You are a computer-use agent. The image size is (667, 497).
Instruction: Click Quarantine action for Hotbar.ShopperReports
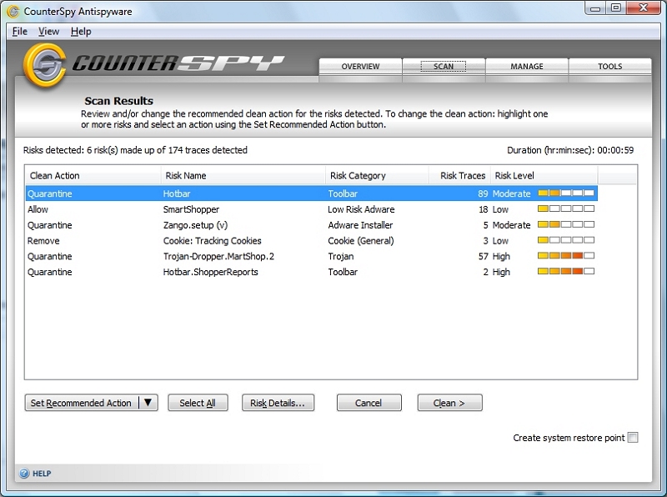[x=50, y=272]
